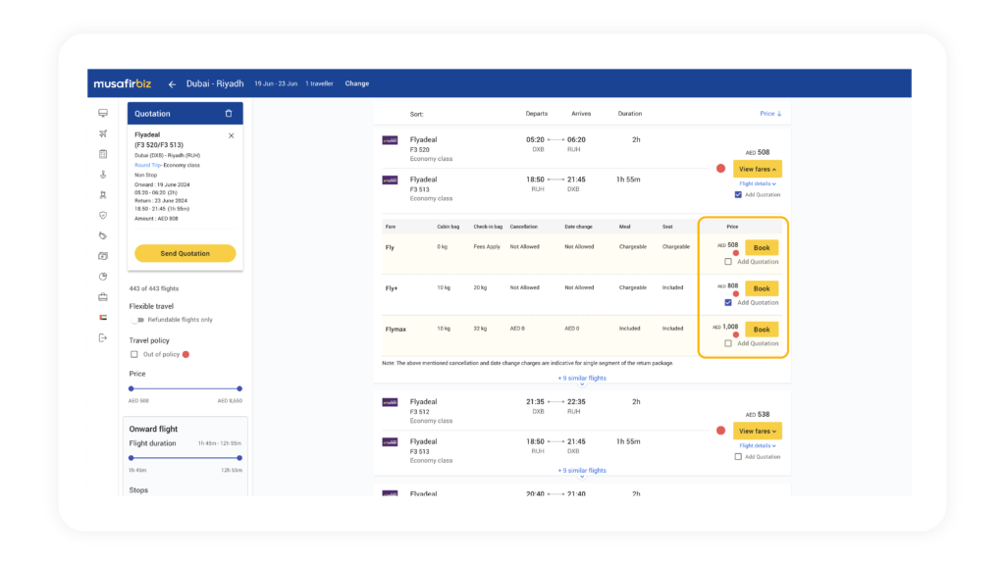Sort results by Price

click(x=770, y=114)
